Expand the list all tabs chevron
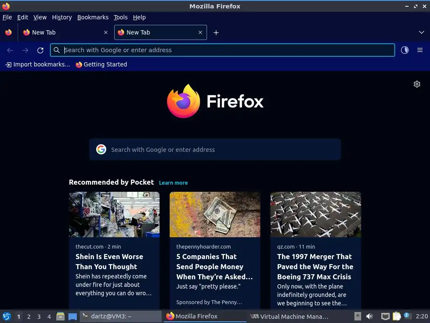The height and width of the screenshot is (323, 430). (x=422, y=32)
